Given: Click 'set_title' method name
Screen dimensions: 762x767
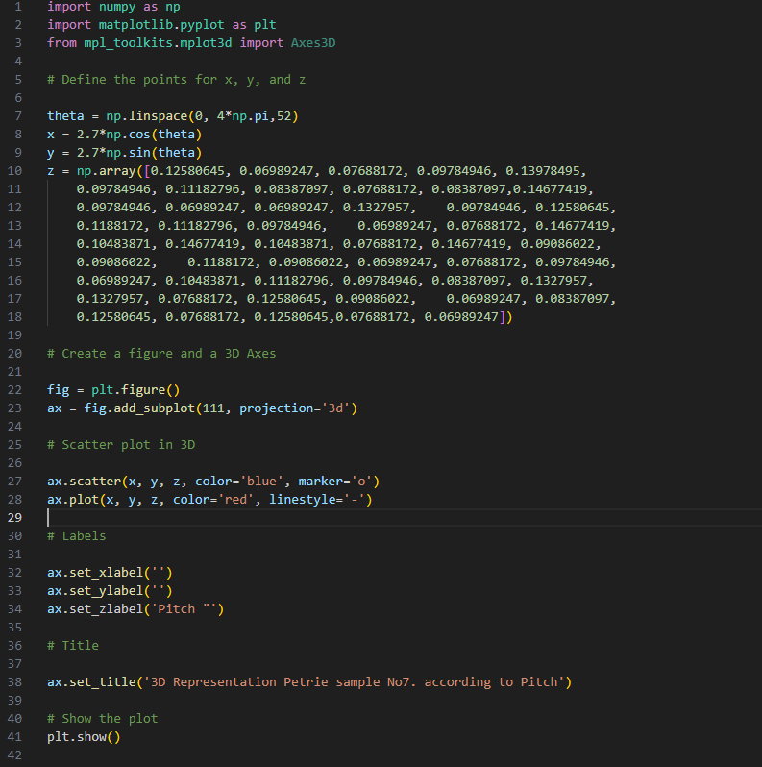Looking at the screenshot, I should coord(102,682).
